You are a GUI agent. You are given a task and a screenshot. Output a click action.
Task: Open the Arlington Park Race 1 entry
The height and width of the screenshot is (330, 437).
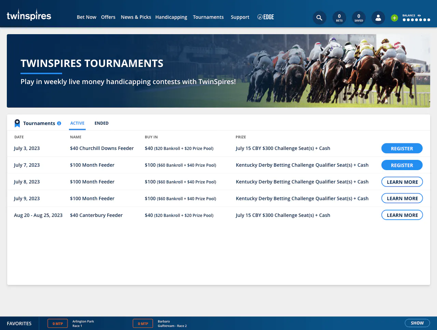click(83, 324)
